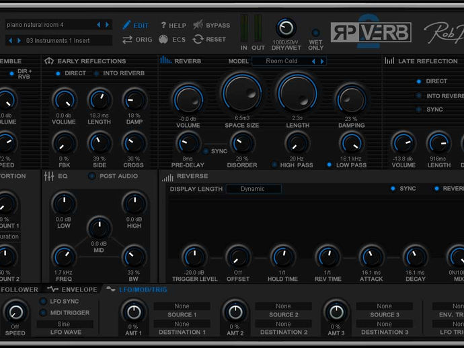The width and height of the screenshot is (464, 348).
Task: Switch to the FOLLOWER tab
Action: [20, 290]
